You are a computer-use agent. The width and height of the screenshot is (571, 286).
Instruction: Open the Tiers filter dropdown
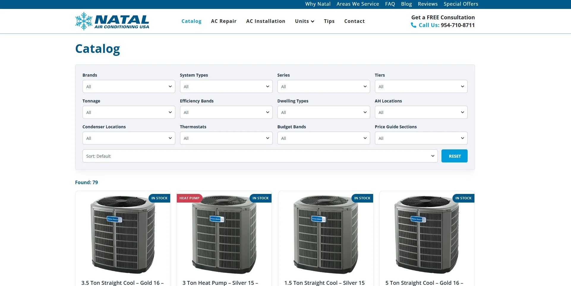click(x=421, y=86)
